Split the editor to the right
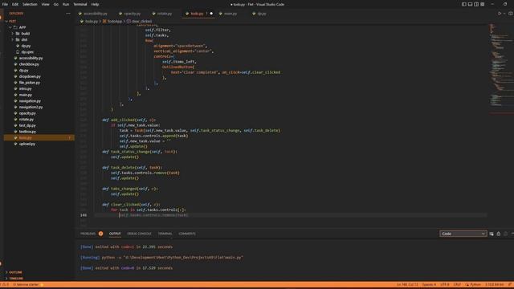This screenshot has height=289, width=514. point(511,14)
